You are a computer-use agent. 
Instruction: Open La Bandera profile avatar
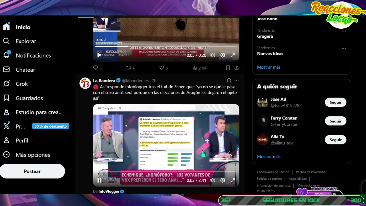pyautogui.click(x=85, y=83)
